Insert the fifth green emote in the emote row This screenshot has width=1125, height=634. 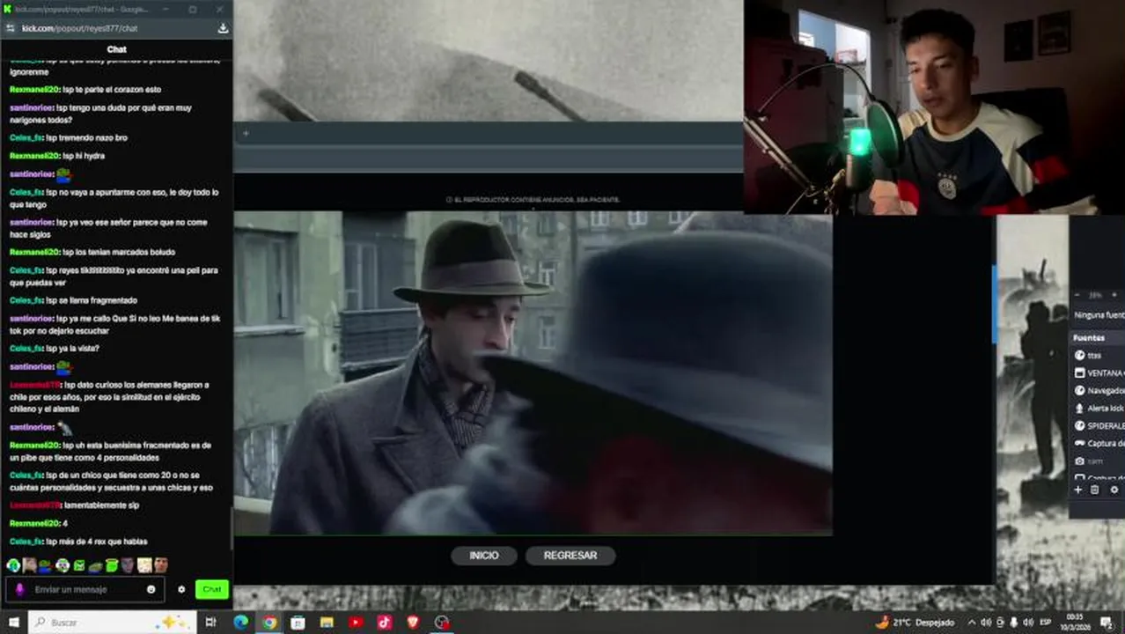pos(79,565)
